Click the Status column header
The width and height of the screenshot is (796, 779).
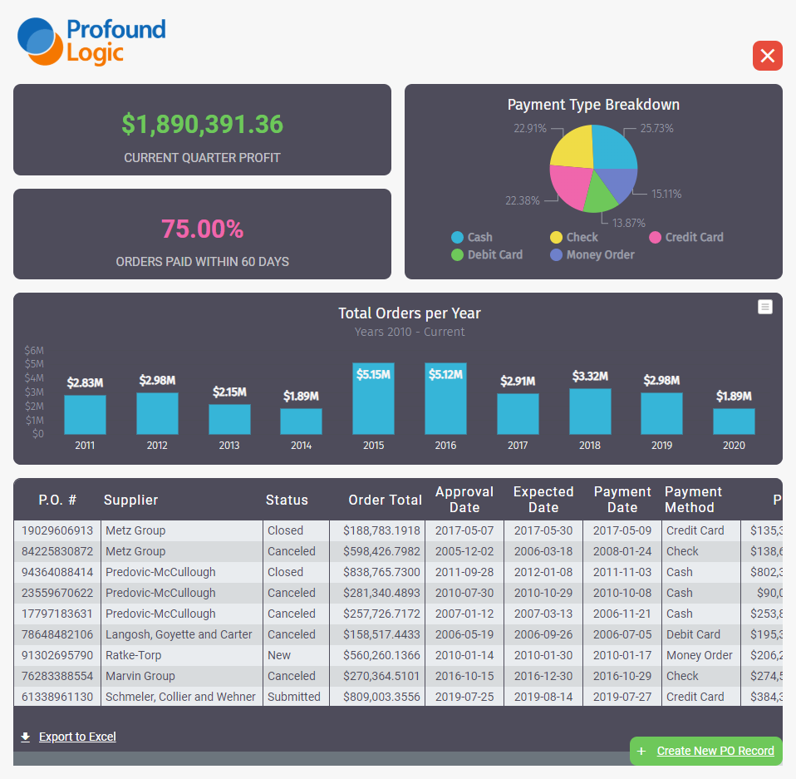pyautogui.click(x=287, y=500)
